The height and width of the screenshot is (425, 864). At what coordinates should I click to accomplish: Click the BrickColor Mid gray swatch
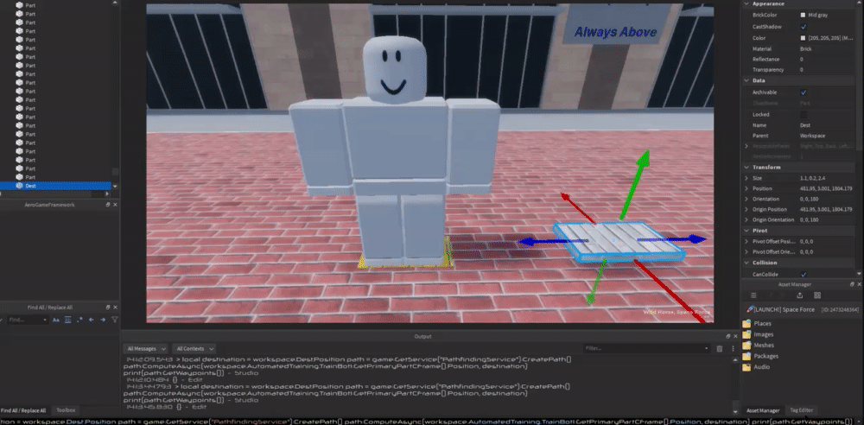pyautogui.click(x=803, y=16)
